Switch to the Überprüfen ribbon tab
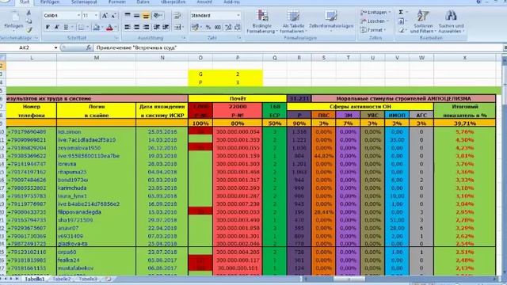 173,2
